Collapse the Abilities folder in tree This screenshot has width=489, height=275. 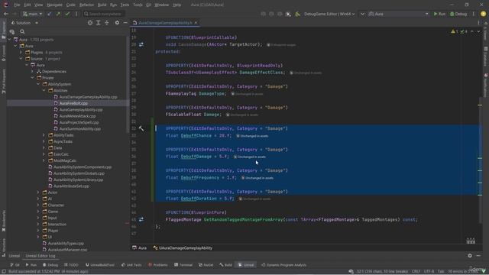coord(44,90)
